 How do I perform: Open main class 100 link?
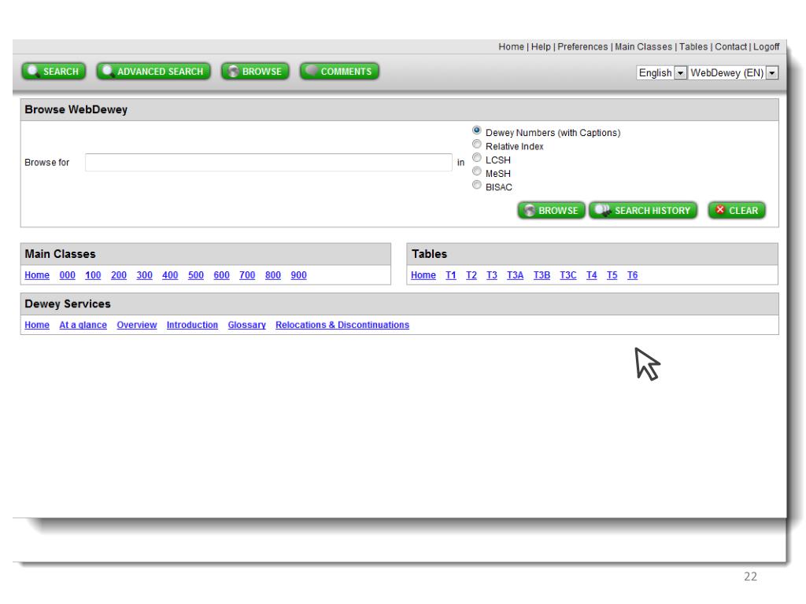click(x=93, y=275)
